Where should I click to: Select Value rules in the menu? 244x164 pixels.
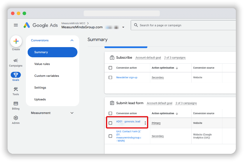[42, 64]
